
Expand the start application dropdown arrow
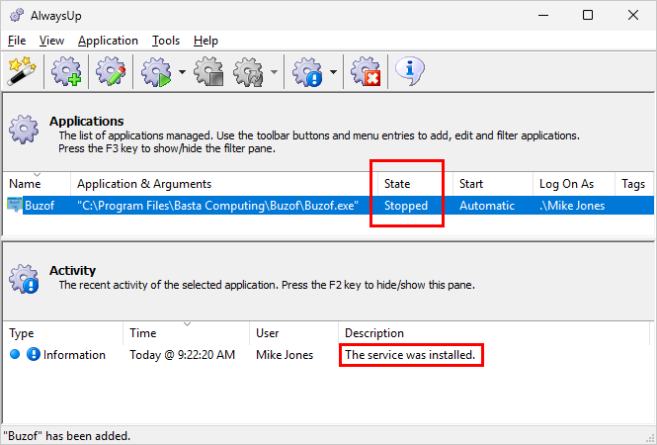(x=182, y=72)
